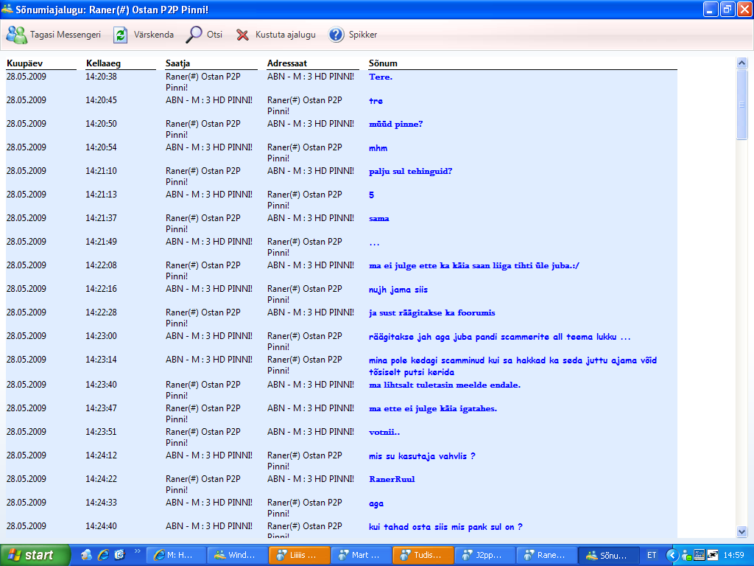Image resolution: width=754 pixels, height=566 pixels.
Task: Click the Kellaaeg column header
Action: 103,63
